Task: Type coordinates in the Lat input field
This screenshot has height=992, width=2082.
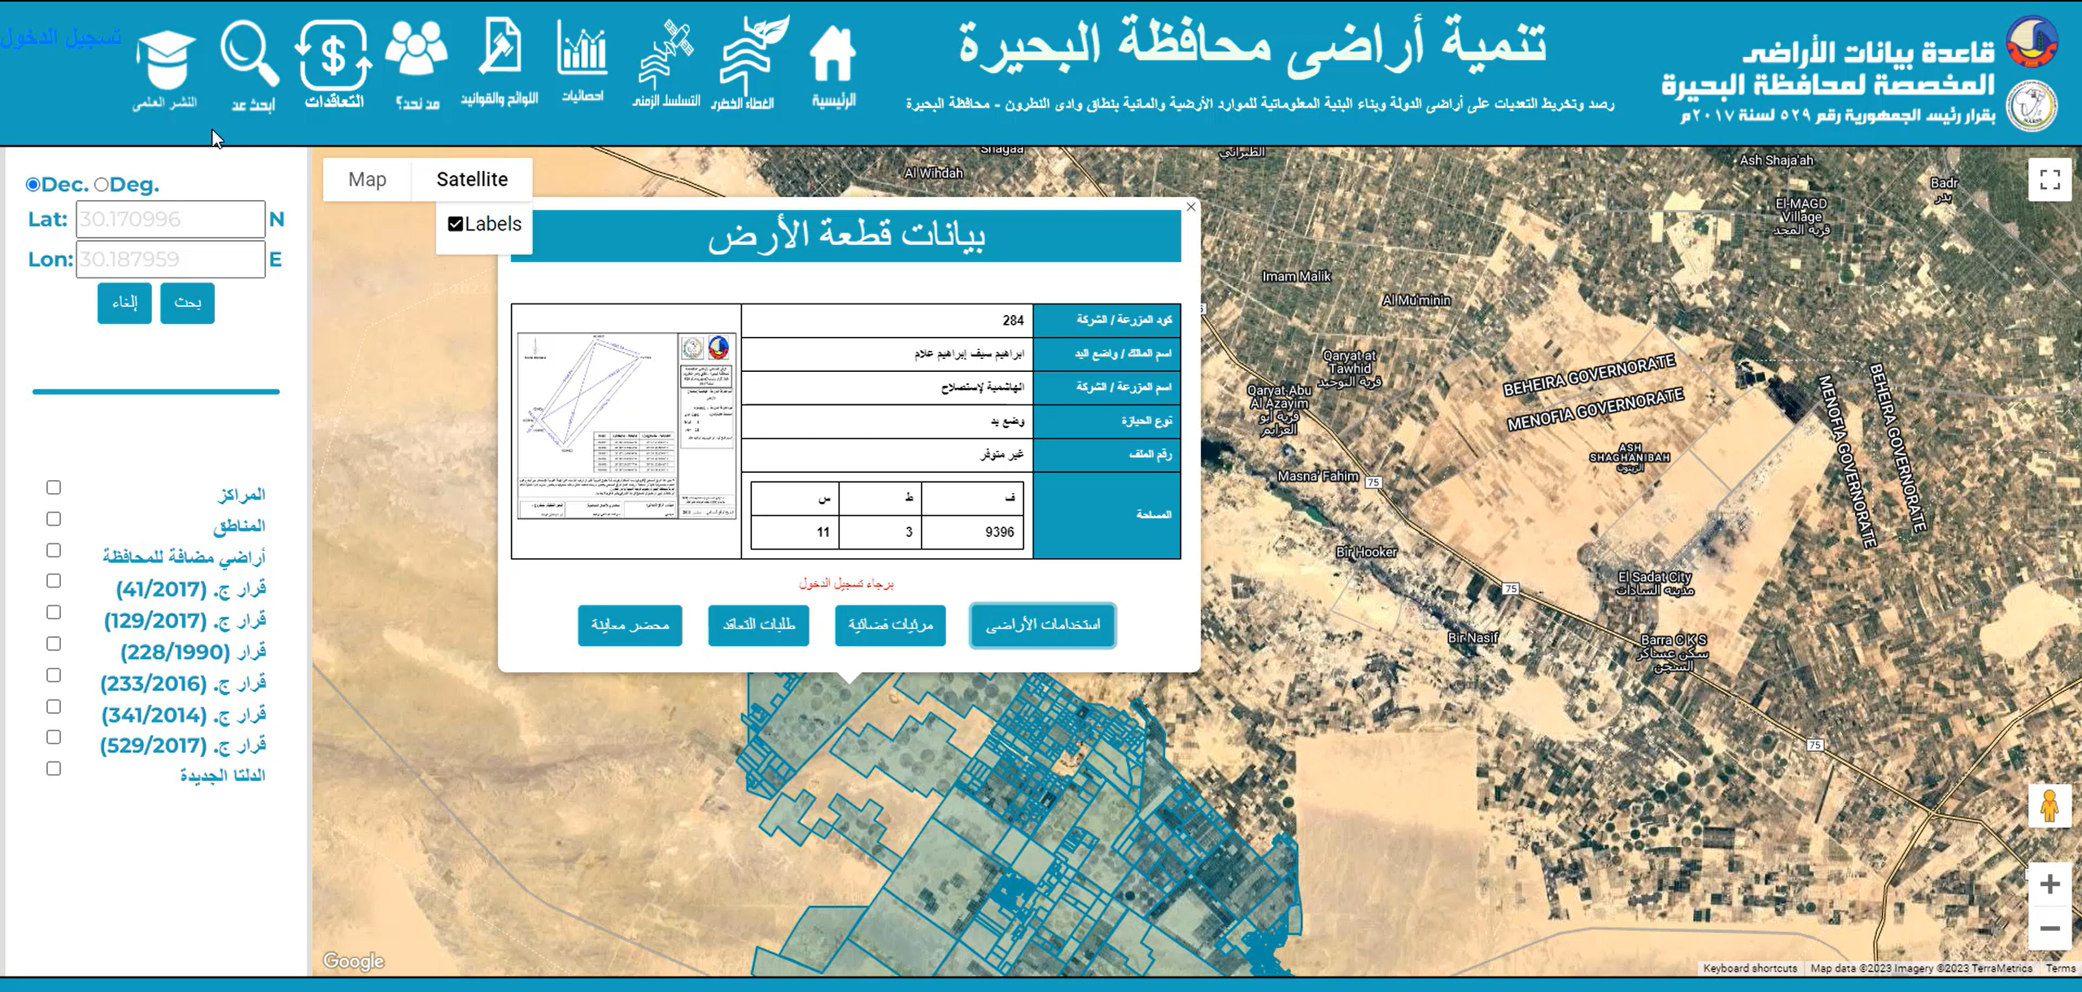Action: tap(169, 218)
